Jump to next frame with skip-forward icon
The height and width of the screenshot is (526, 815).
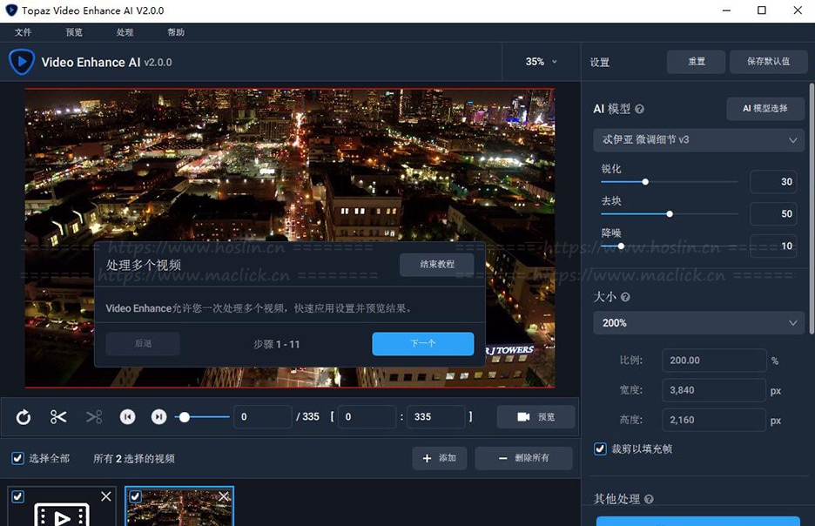(158, 417)
